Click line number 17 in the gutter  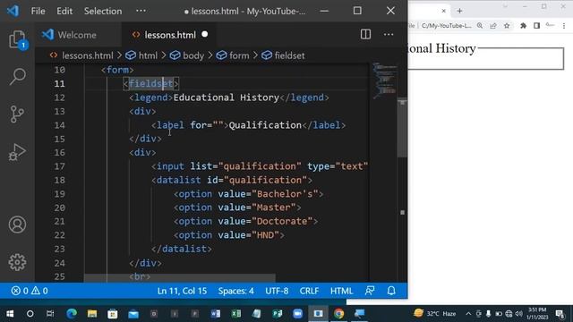pyautogui.click(x=60, y=166)
